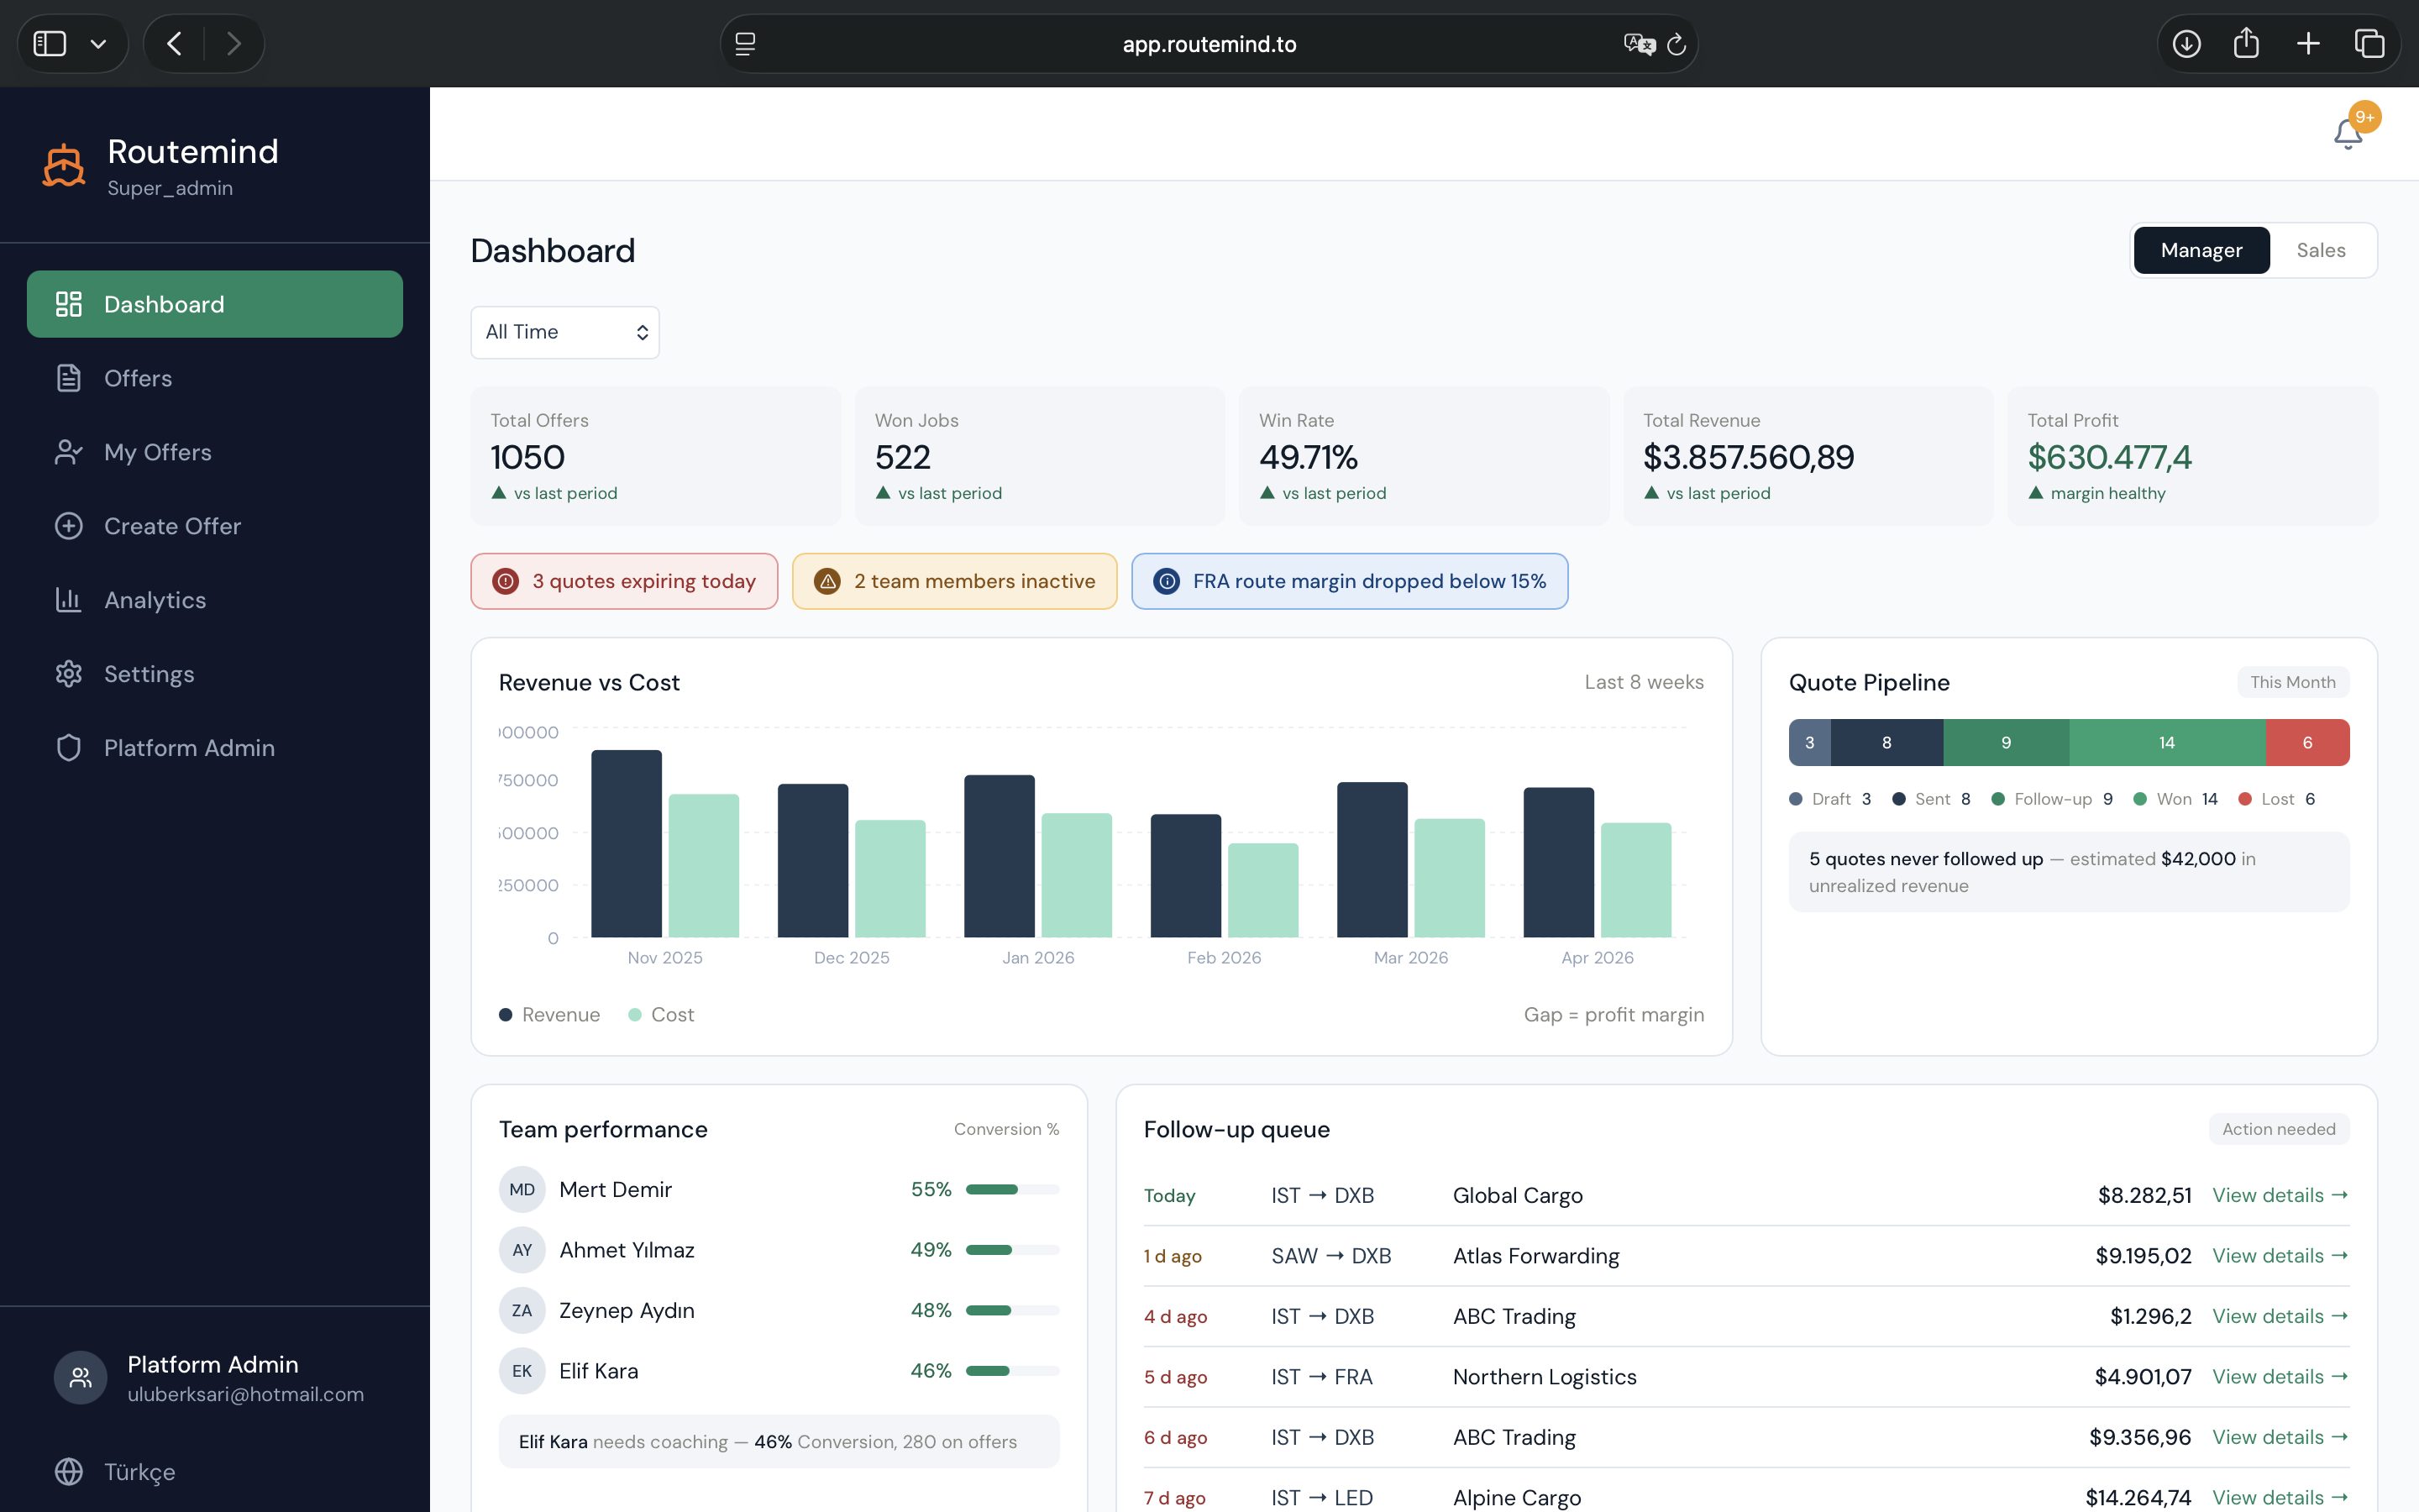Switch to the Manager view toggle
Image resolution: width=2419 pixels, height=1512 pixels.
point(2201,250)
